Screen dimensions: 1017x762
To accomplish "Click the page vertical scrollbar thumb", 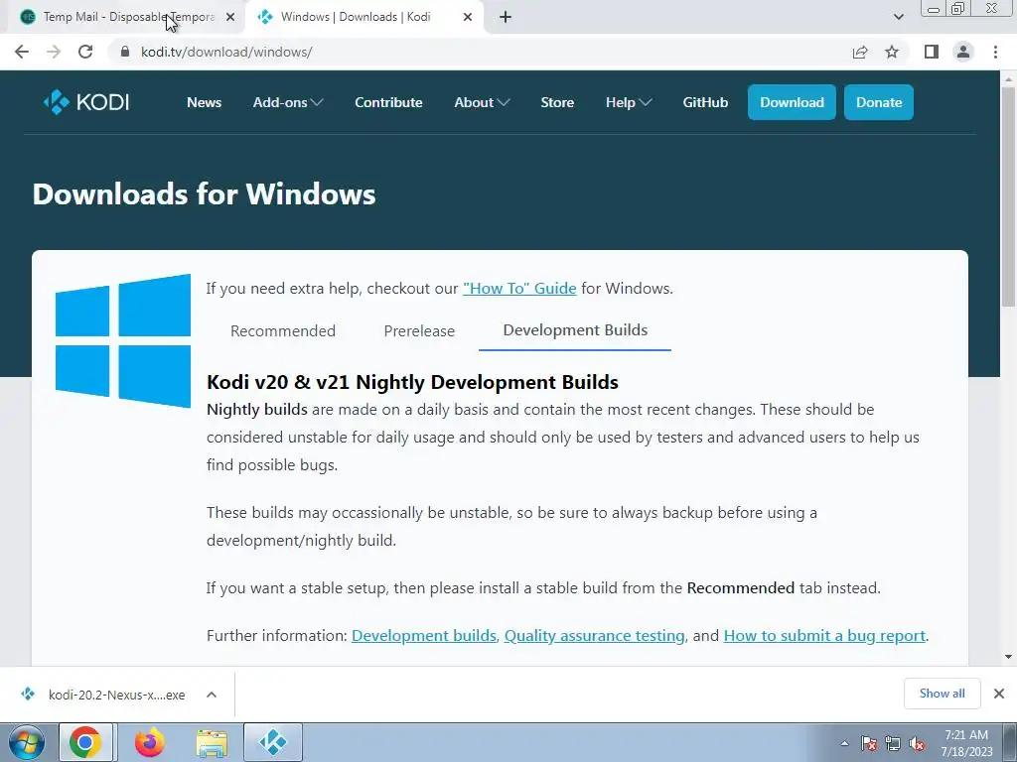I will tap(1008, 196).
